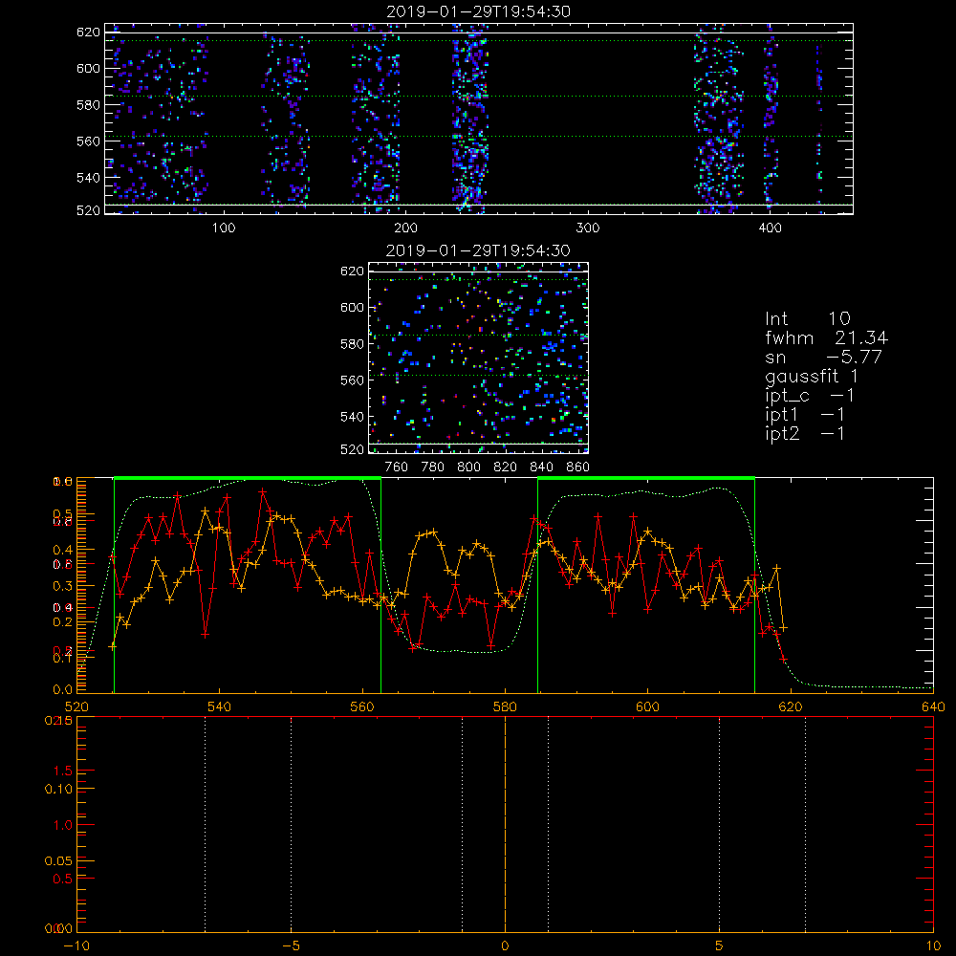Click the orange vertical line at 0 in bottom plot
This screenshot has height=956, width=956.
(x=505, y=824)
